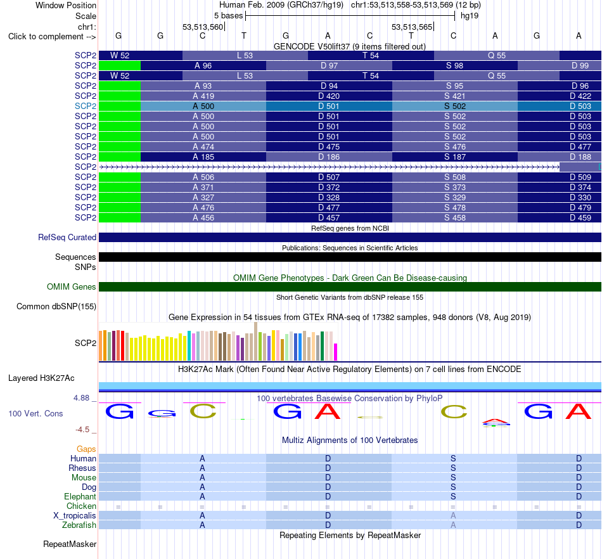Select codon 'D 186' in GENCODE track
Image resolution: width=602 pixels, height=559 pixels.
click(x=329, y=157)
